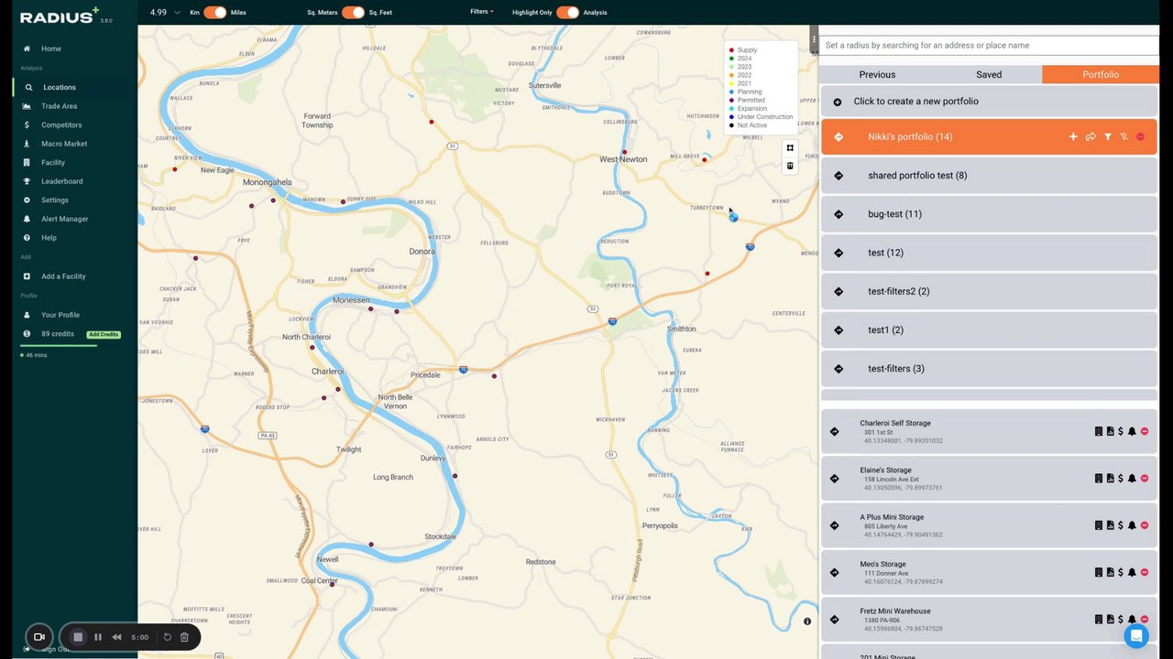Open Macro Market in sidebar
Image resolution: width=1173 pixels, height=659 pixels.
pyautogui.click(x=64, y=144)
